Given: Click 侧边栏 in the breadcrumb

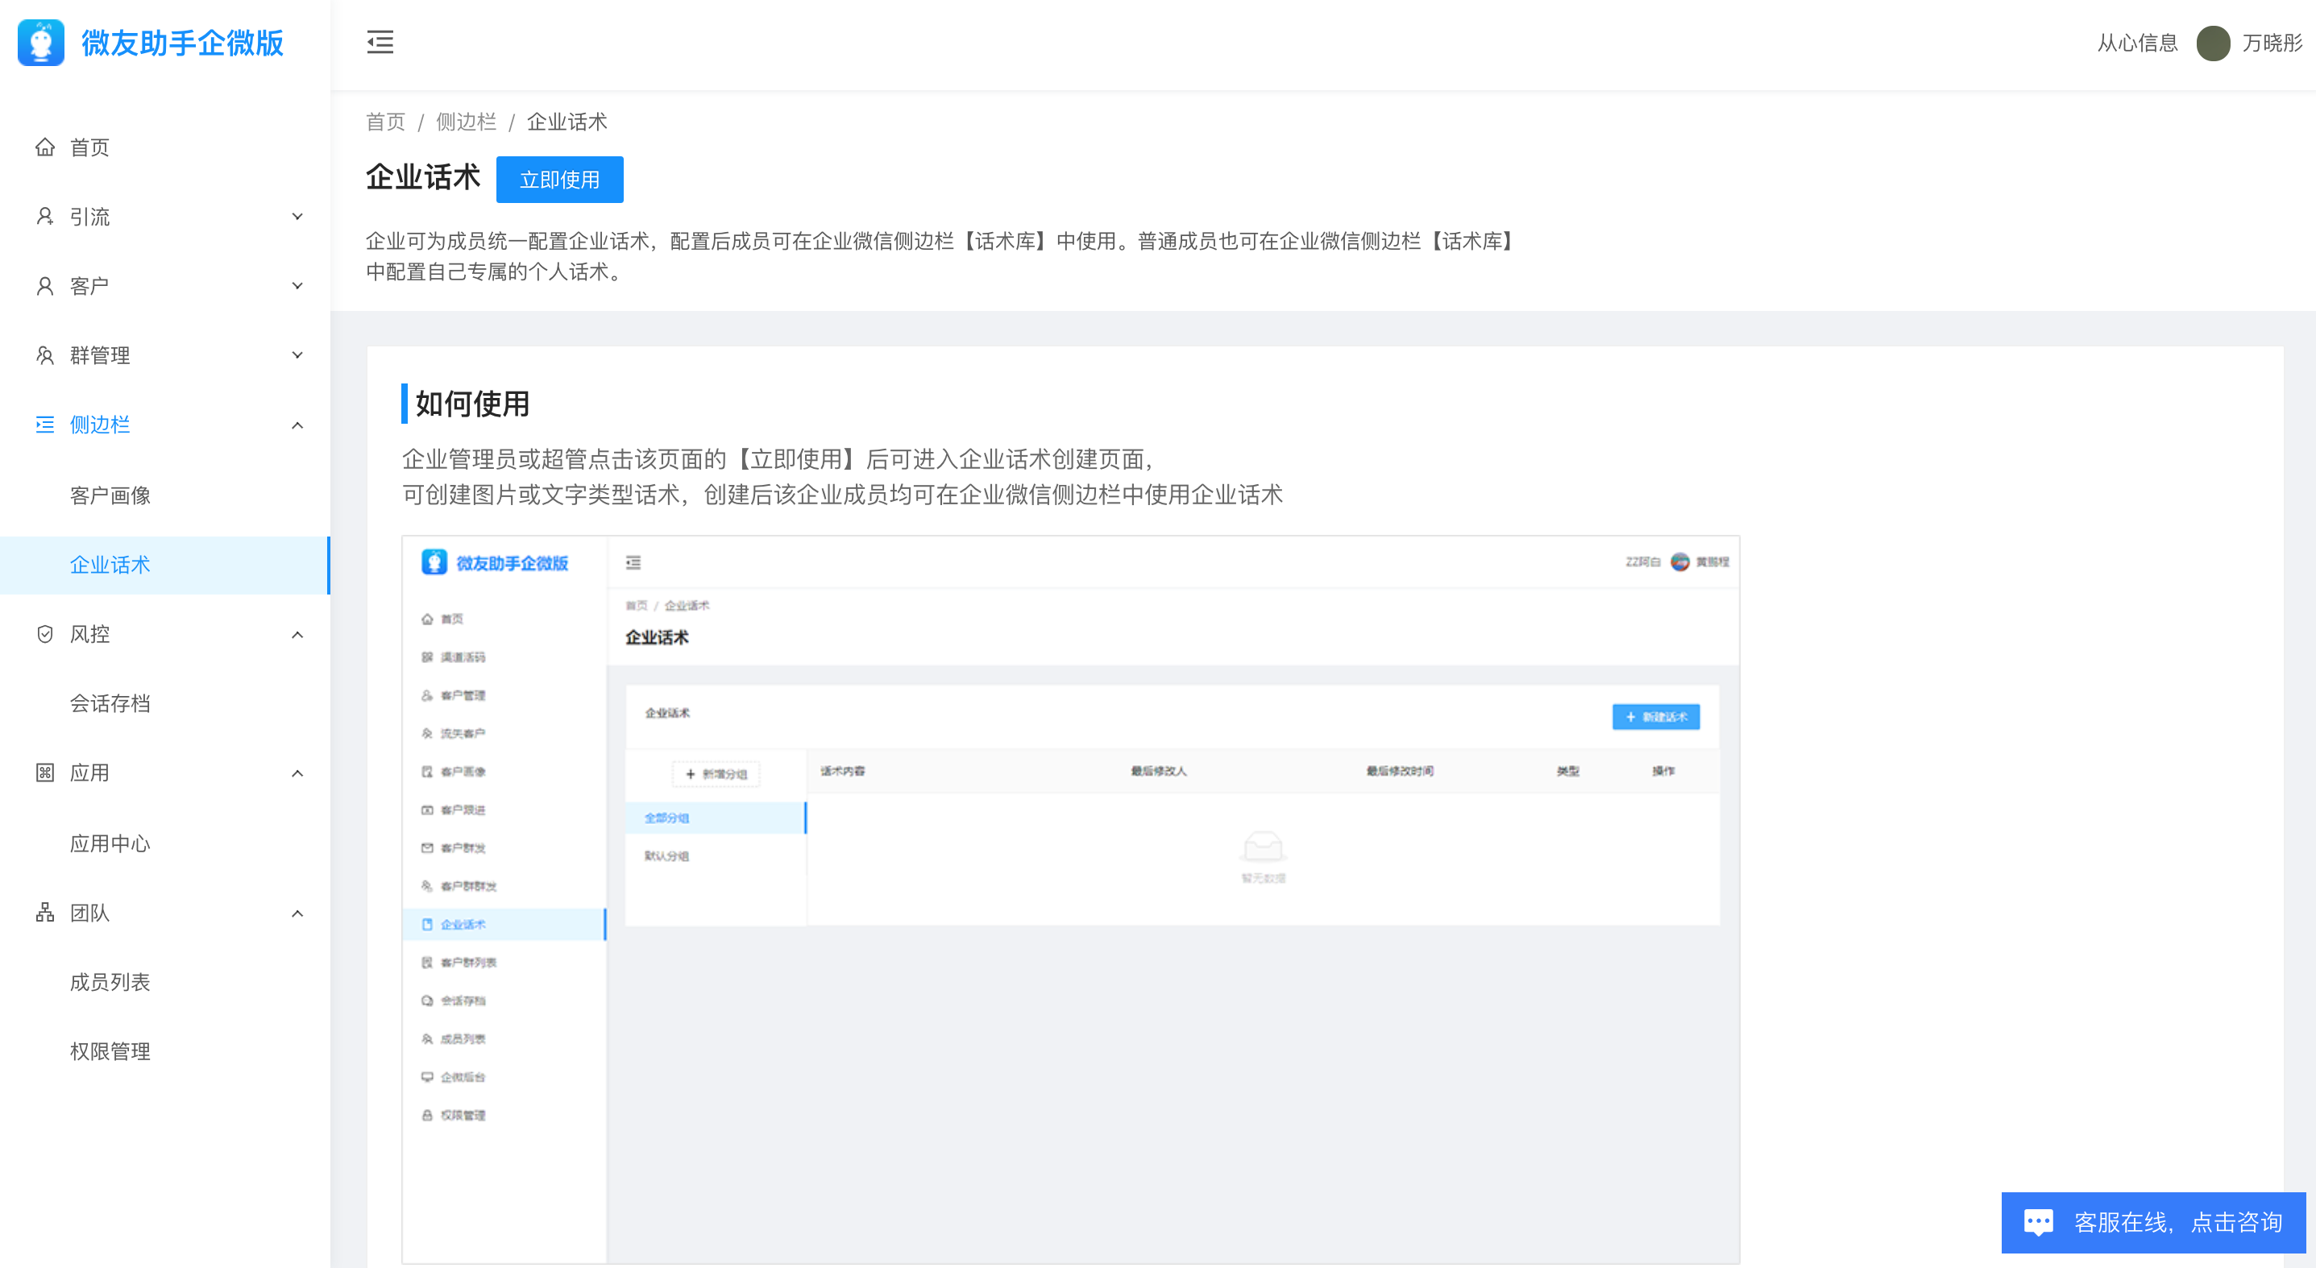Looking at the screenshot, I should tap(466, 122).
